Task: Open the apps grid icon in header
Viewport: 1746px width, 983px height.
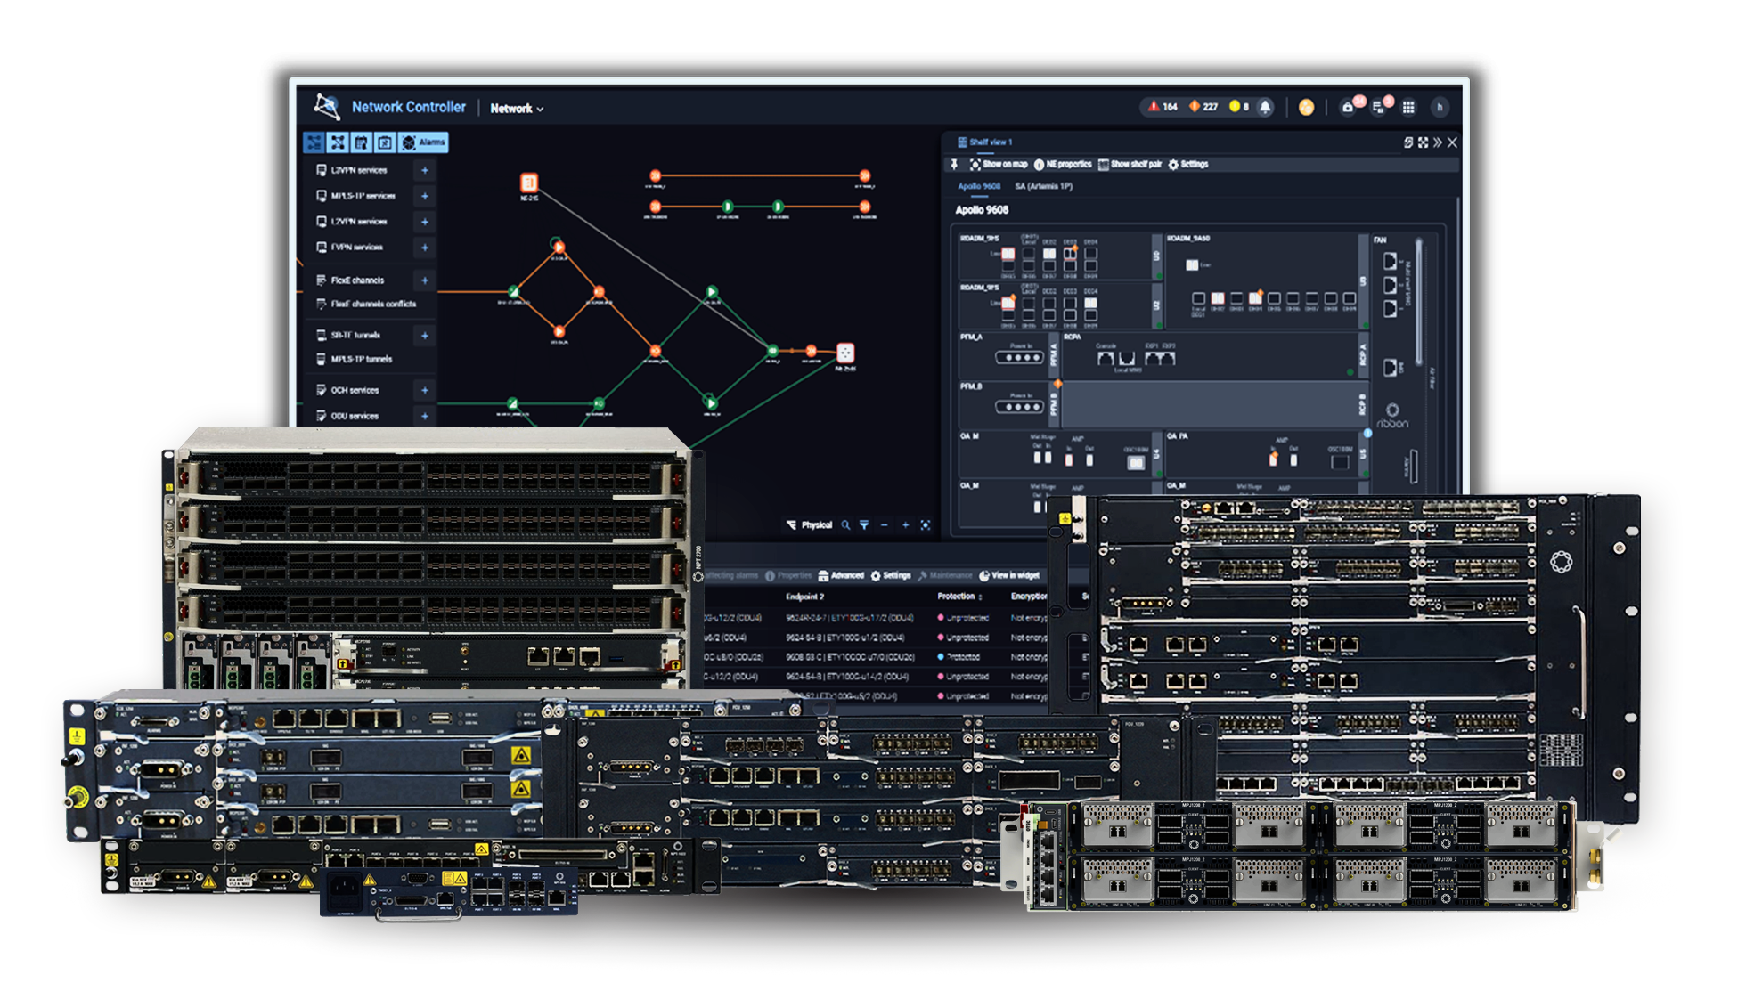Action: tap(1408, 108)
